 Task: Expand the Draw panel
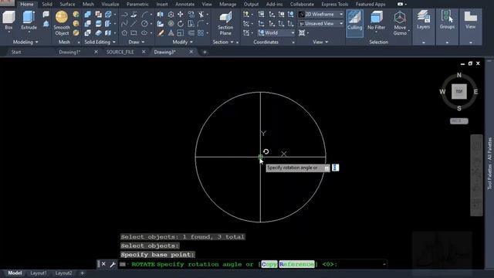[137, 42]
